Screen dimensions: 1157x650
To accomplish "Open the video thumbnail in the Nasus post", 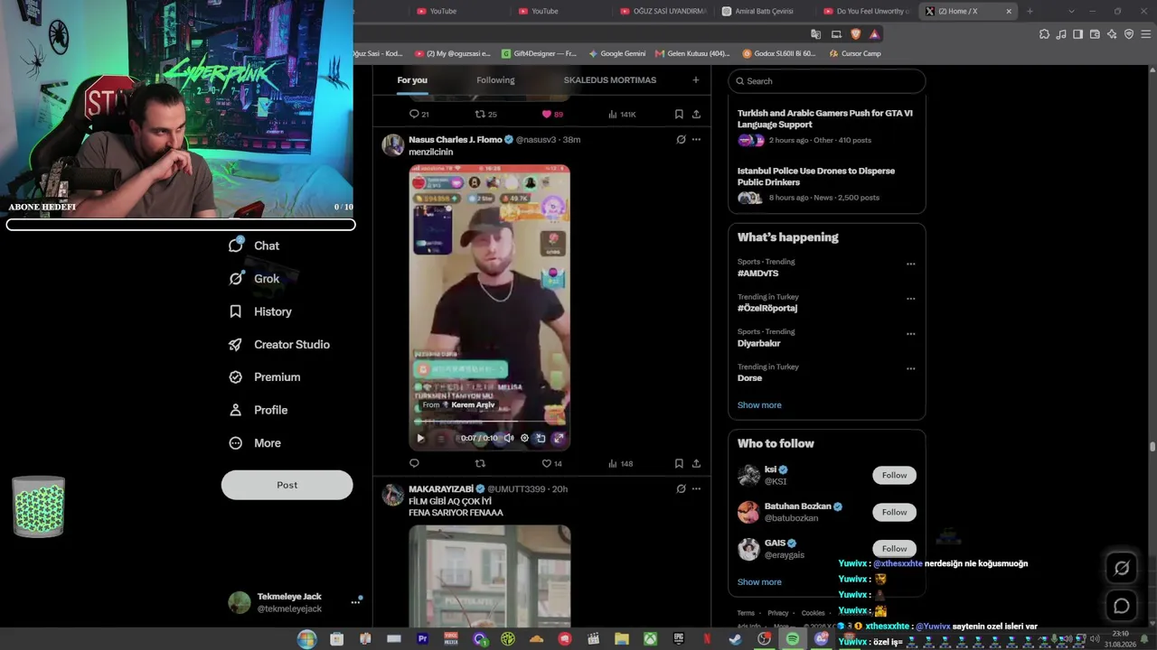I will click(x=489, y=307).
